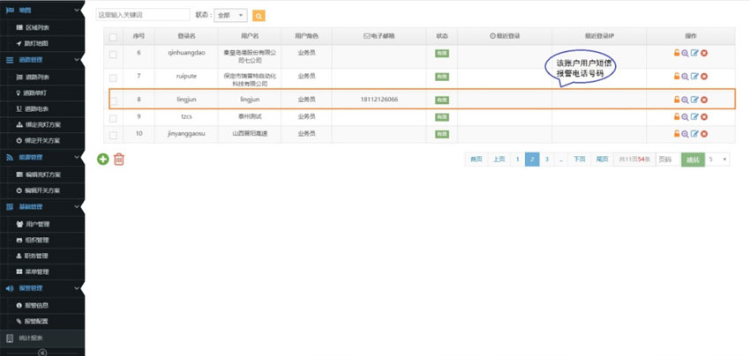Click the magnifier view icon for ruipute
This screenshot has width=750, height=356.
point(686,77)
